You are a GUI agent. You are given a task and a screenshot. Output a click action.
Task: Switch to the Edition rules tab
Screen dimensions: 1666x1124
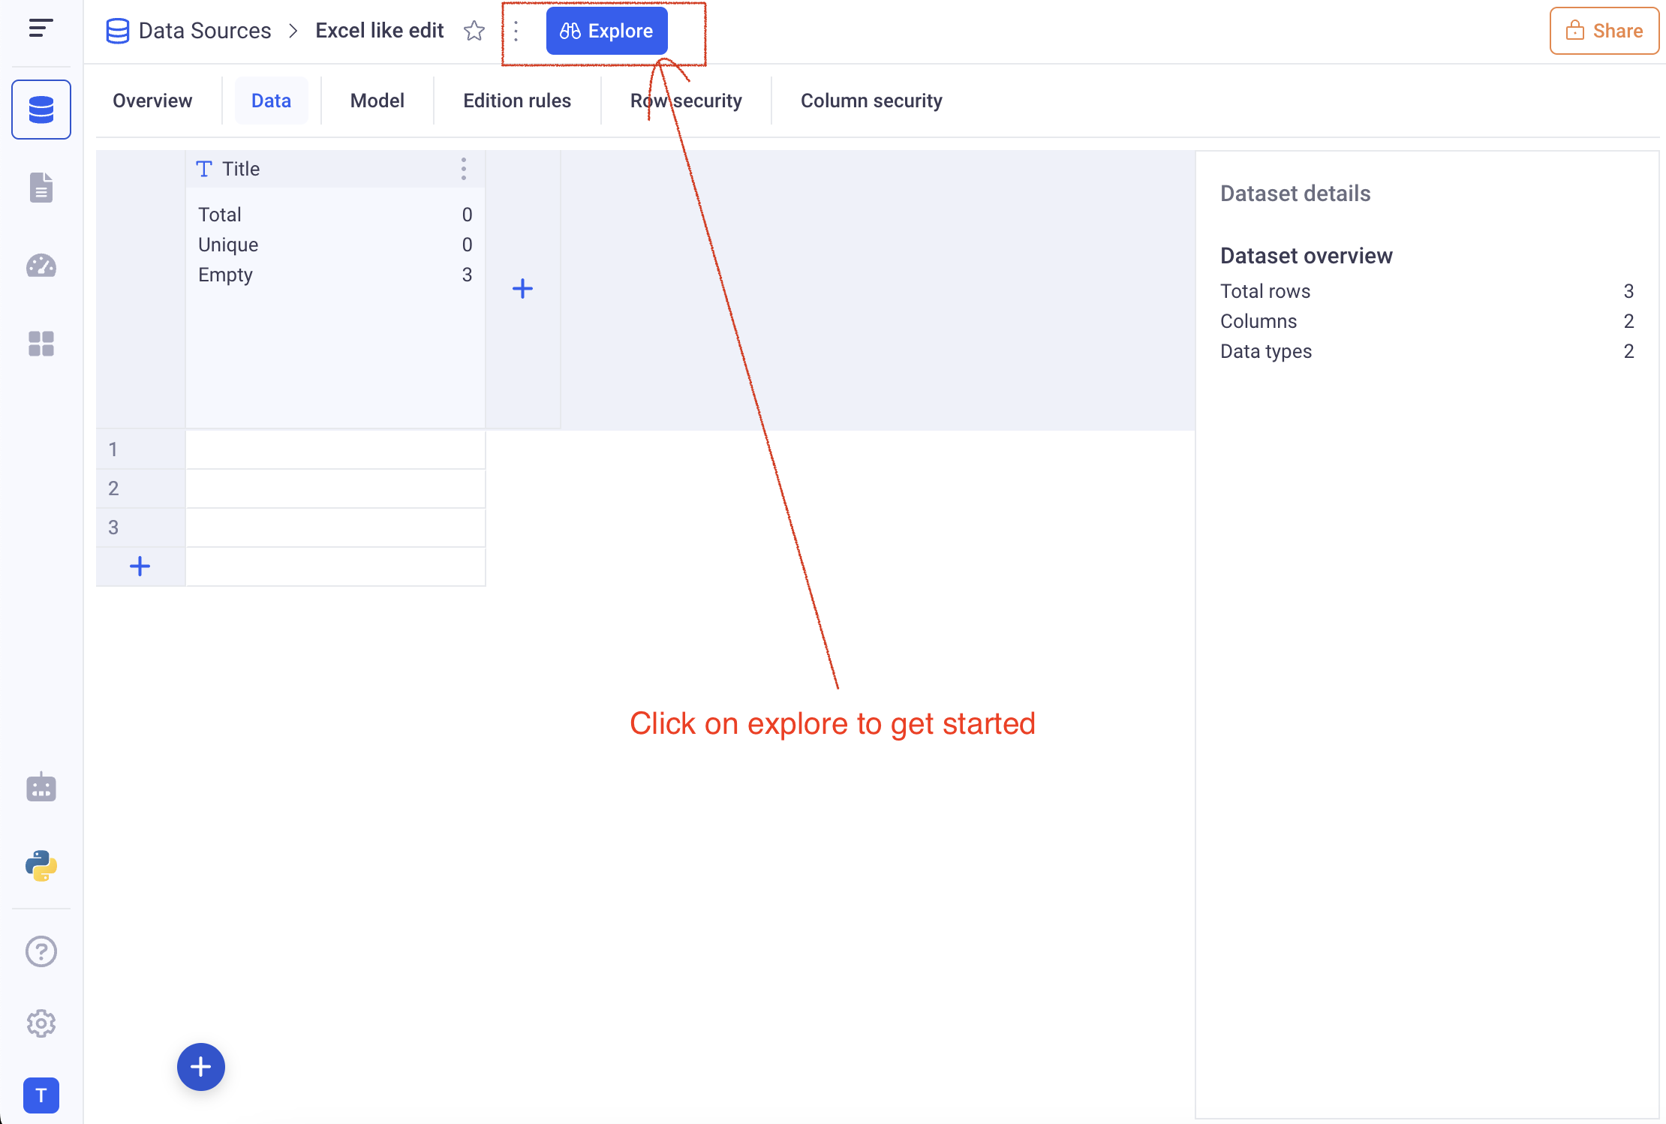[517, 101]
